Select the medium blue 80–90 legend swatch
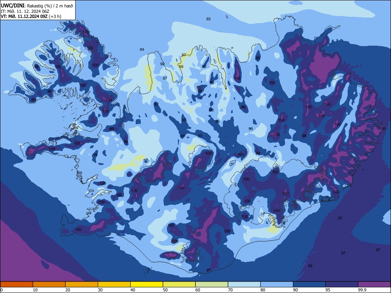 click(277, 284)
